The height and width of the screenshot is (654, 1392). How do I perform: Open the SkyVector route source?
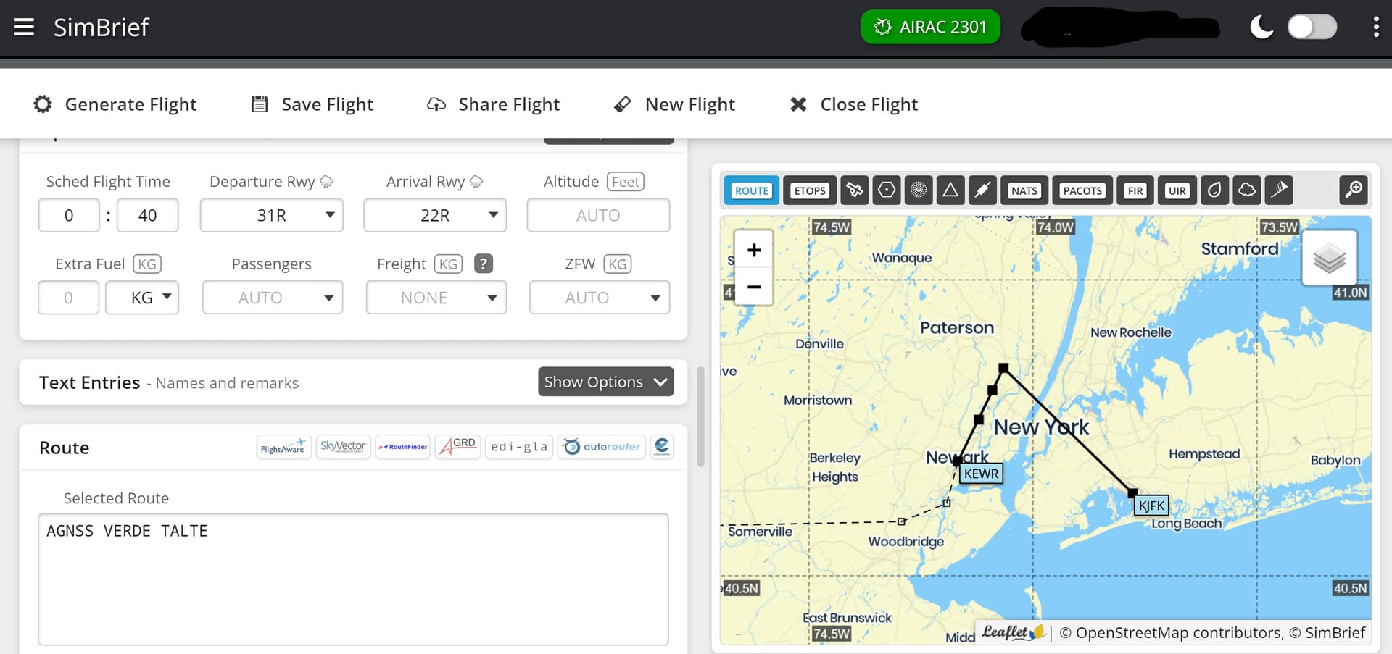343,446
